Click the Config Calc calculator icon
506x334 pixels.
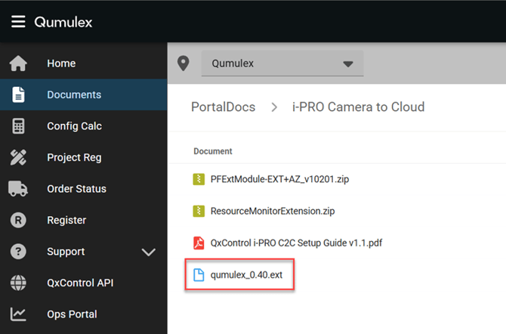[x=18, y=126]
